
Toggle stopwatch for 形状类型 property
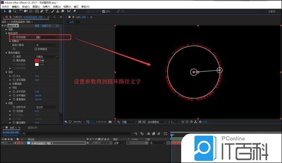click(14, 37)
